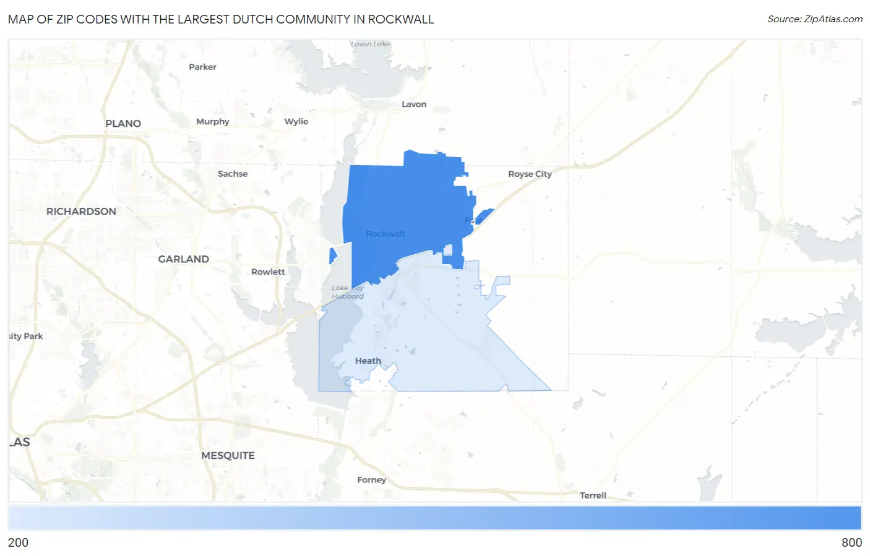Click the Rowlett label on map

click(268, 272)
